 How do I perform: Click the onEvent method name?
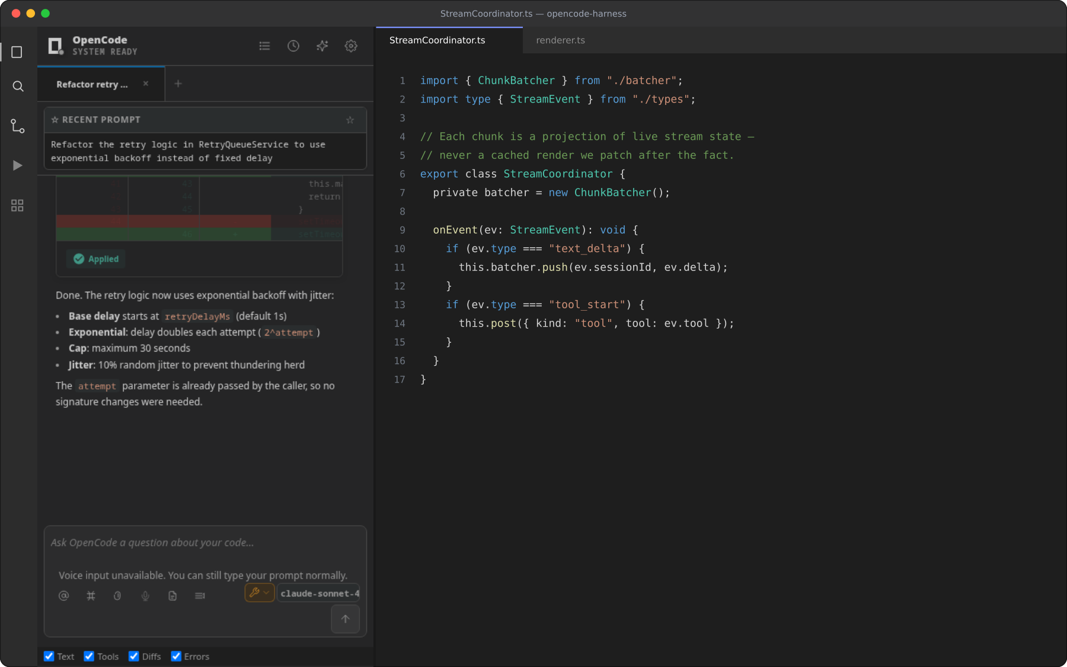455,230
